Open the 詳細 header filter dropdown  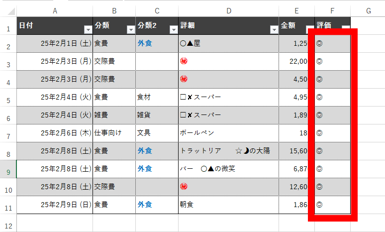point(274,30)
